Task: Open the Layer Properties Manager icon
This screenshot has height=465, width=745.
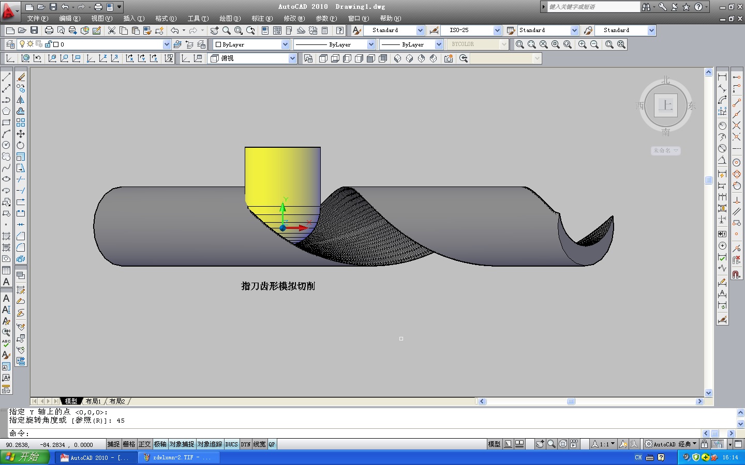Action: [10, 44]
